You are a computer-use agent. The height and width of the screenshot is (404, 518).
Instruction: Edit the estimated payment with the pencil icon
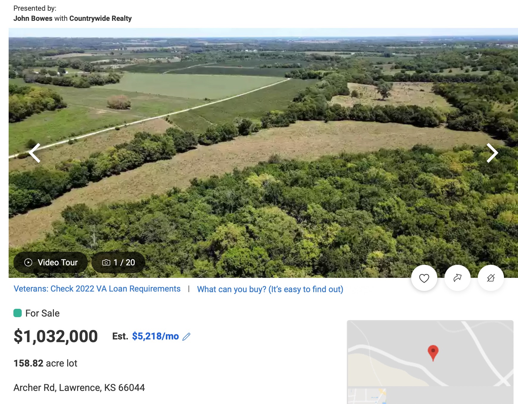(186, 336)
